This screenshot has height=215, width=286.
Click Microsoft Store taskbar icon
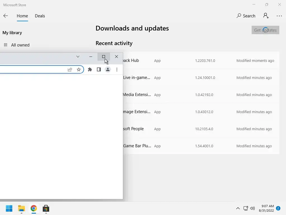pyautogui.click(x=46, y=208)
